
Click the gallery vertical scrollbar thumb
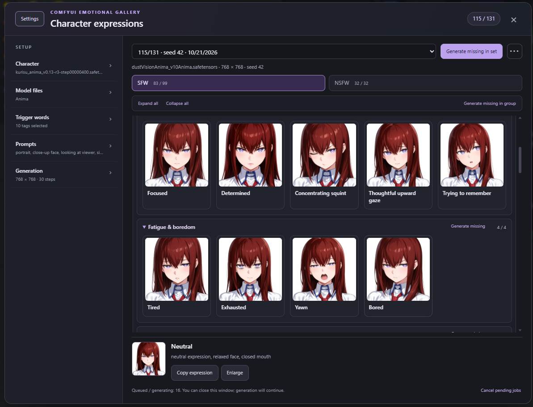pos(520,160)
